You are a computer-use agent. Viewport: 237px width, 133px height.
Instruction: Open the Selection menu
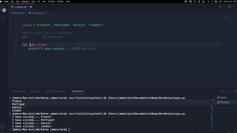(x=25, y=1)
